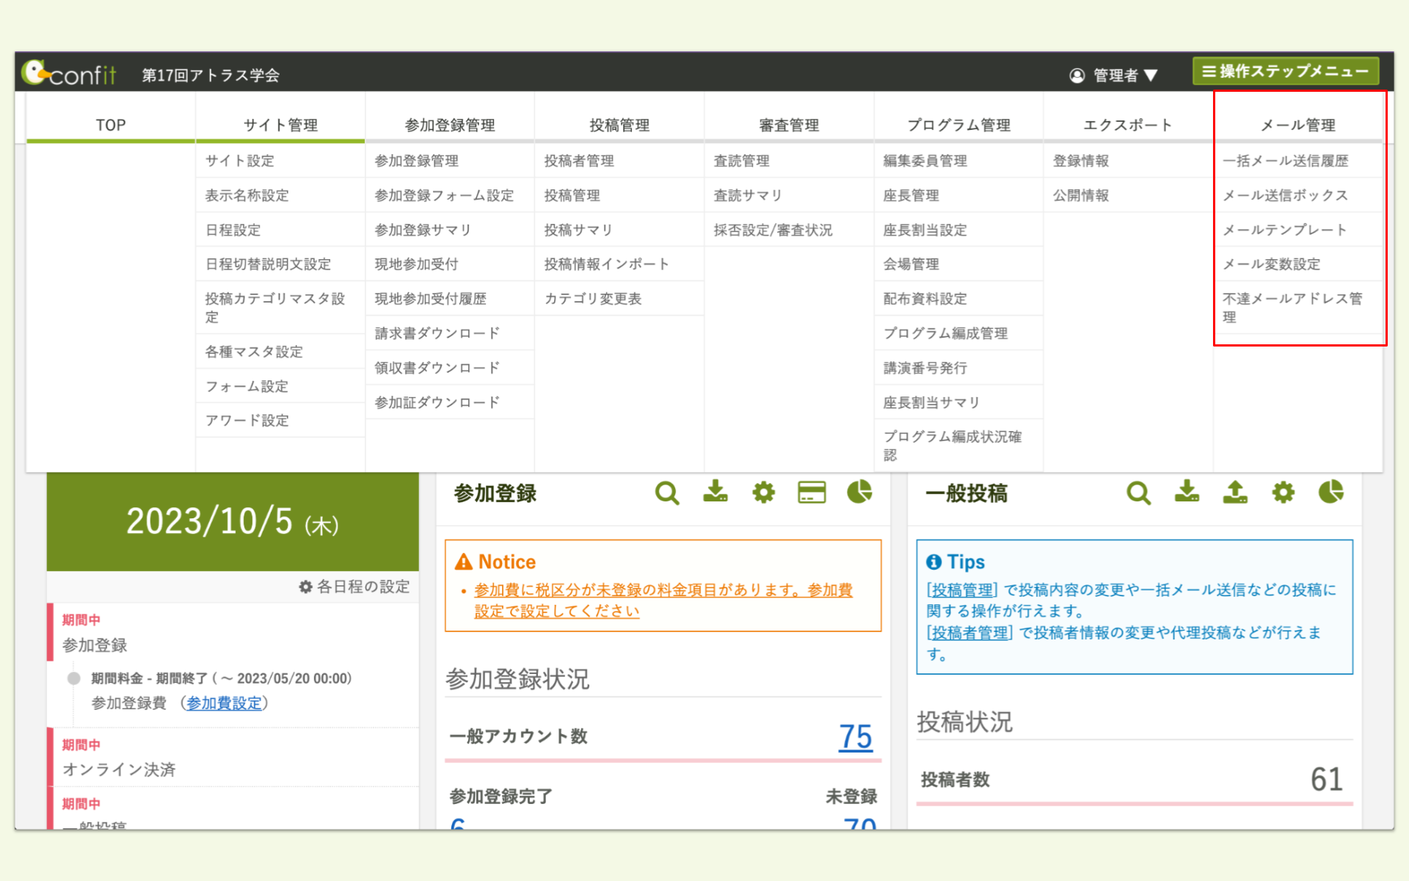Viewport: 1409px width, 881px height.
Task: Click the 投稿者管理 link in Tips
Action: pos(969,632)
